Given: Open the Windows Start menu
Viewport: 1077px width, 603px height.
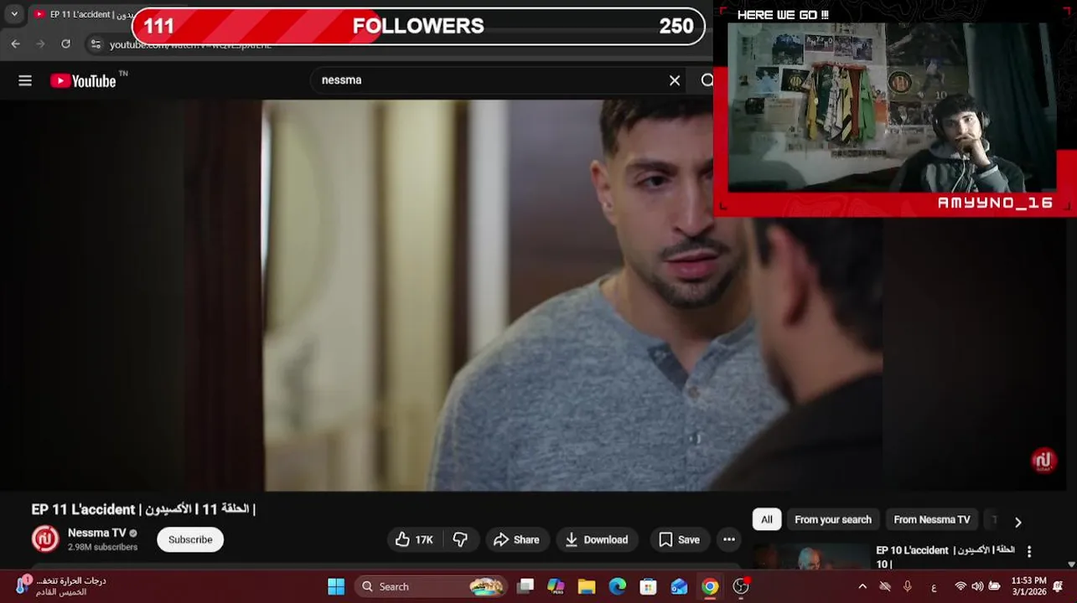Looking at the screenshot, I should pyautogui.click(x=336, y=586).
